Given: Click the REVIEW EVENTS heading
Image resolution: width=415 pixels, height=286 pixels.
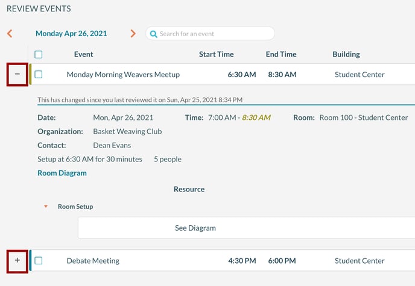Looking at the screenshot, I should [x=39, y=8].
